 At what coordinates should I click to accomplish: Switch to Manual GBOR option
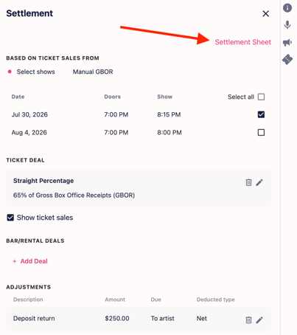click(x=93, y=72)
